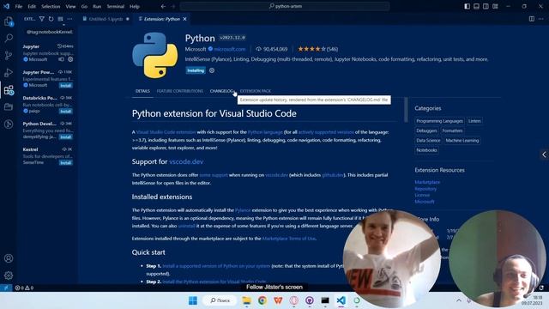549x309 pixels.
Task: Open the round icon at bottom of activity bar group
Action: tap(9, 124)
